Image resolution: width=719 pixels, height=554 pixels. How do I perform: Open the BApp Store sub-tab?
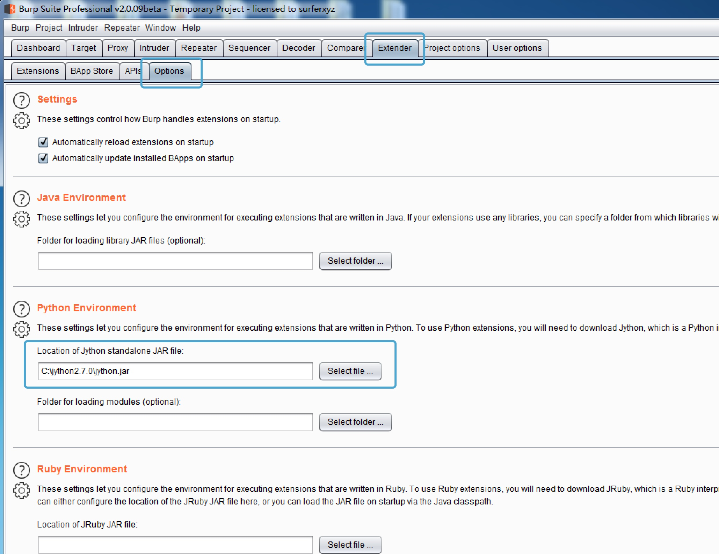[92, 71]
